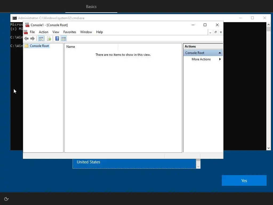Select Console Root in the tree pane
This screenshot has width=273, height=205.
click(x=39, y=46)
